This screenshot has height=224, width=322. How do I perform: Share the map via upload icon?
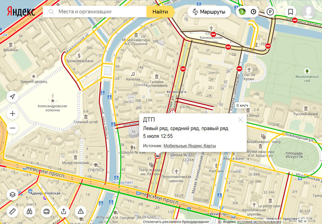64,211
